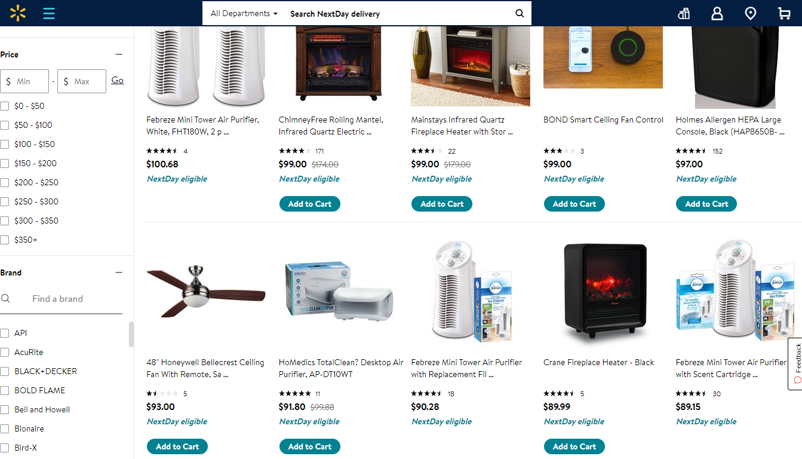Open the All Departments dropdown

coord(244,13)
